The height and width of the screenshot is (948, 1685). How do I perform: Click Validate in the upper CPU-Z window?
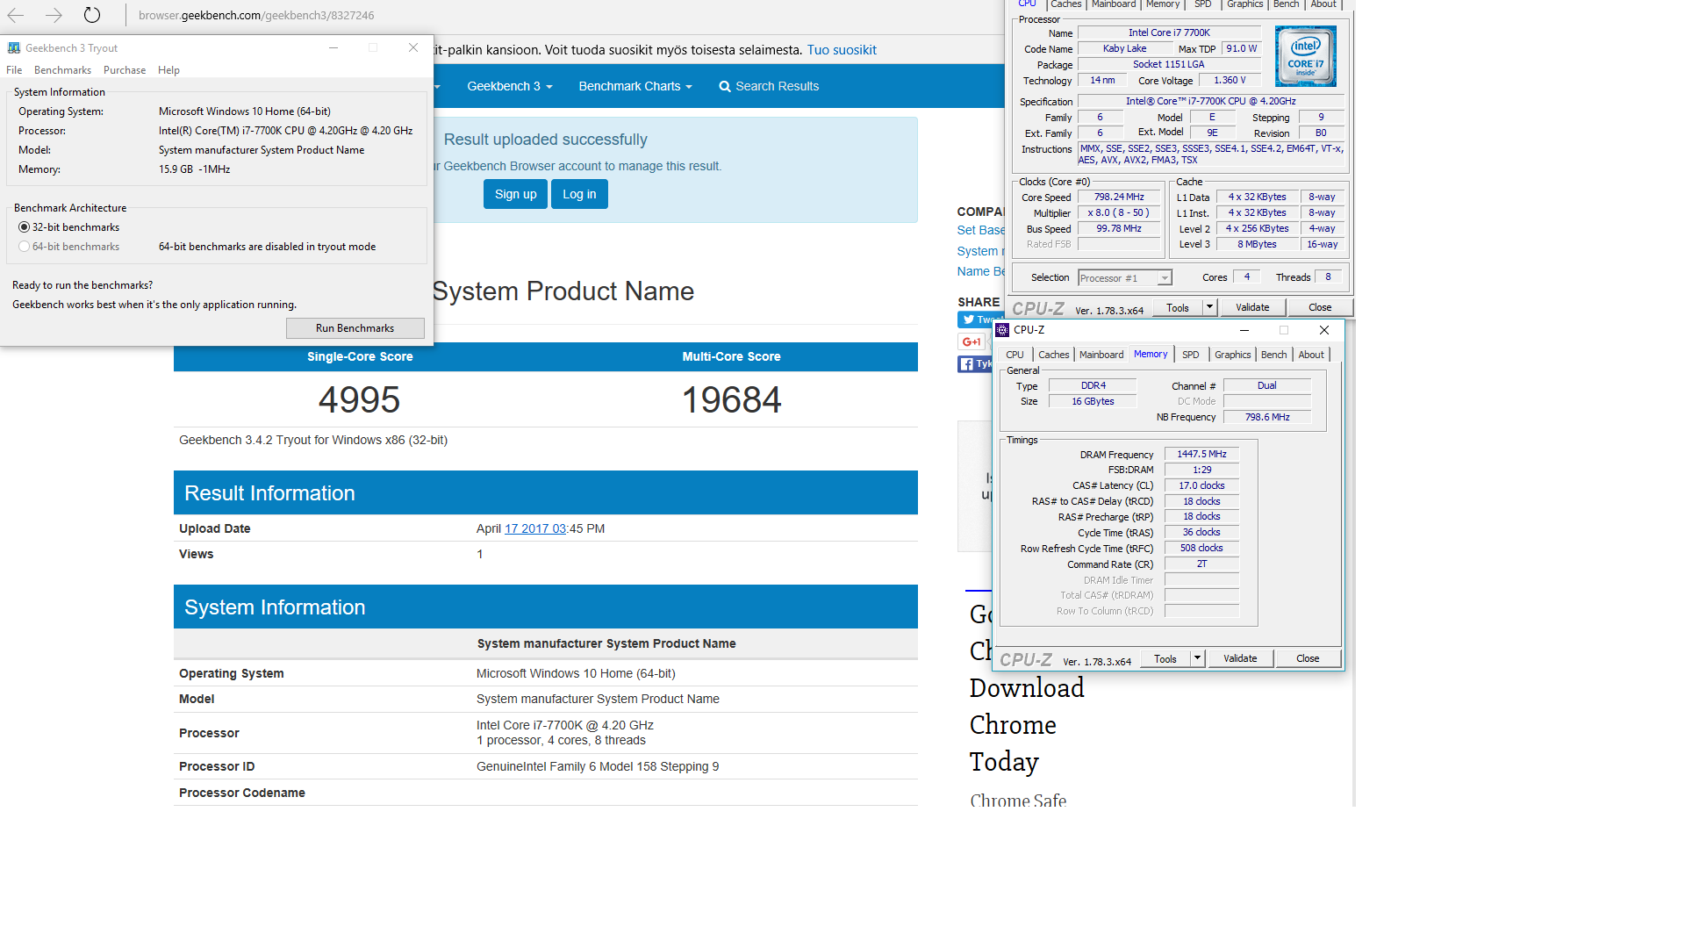point(1252,307)
